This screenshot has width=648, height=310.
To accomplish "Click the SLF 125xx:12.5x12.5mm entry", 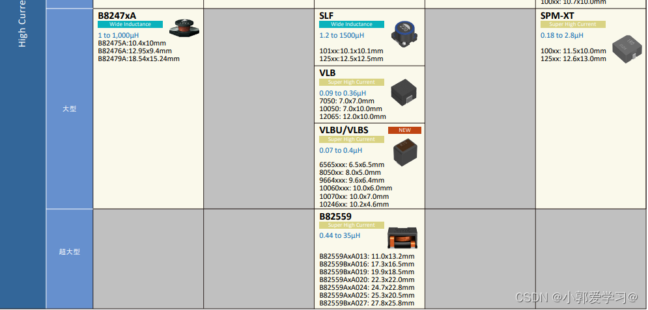I will (x=351, y=59).
